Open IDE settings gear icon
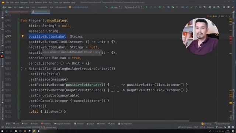 coord(229,7)
